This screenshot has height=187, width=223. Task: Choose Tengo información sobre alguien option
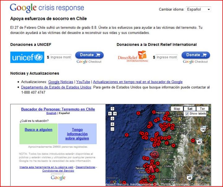tap(77, 134)
